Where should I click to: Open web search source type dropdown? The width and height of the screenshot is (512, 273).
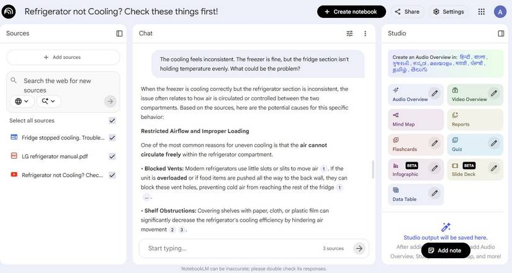(x=21, y=101)
